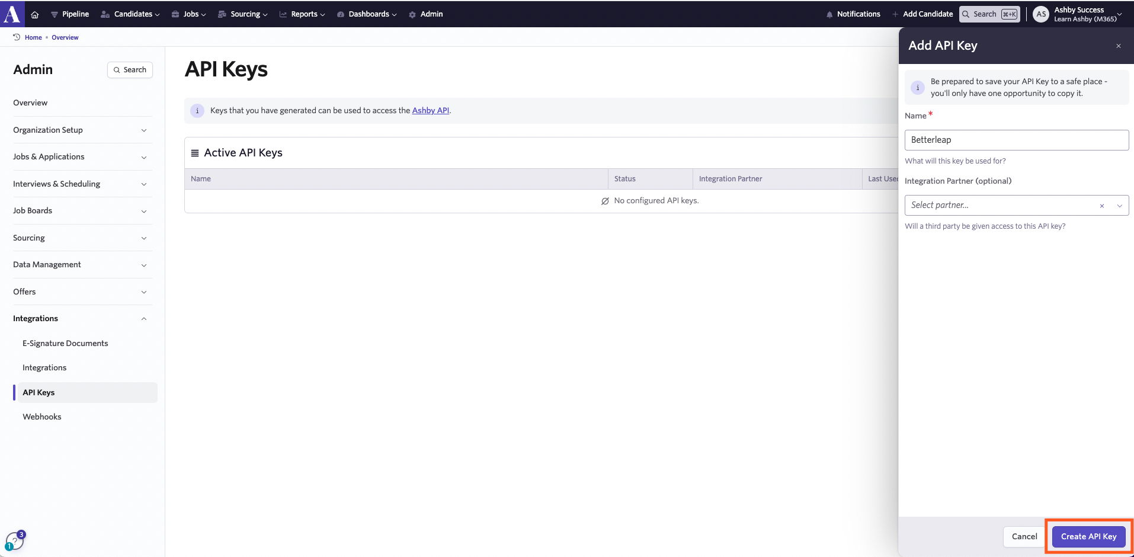
Task: Click the AS user avatar
Action: coord(1040,14)
